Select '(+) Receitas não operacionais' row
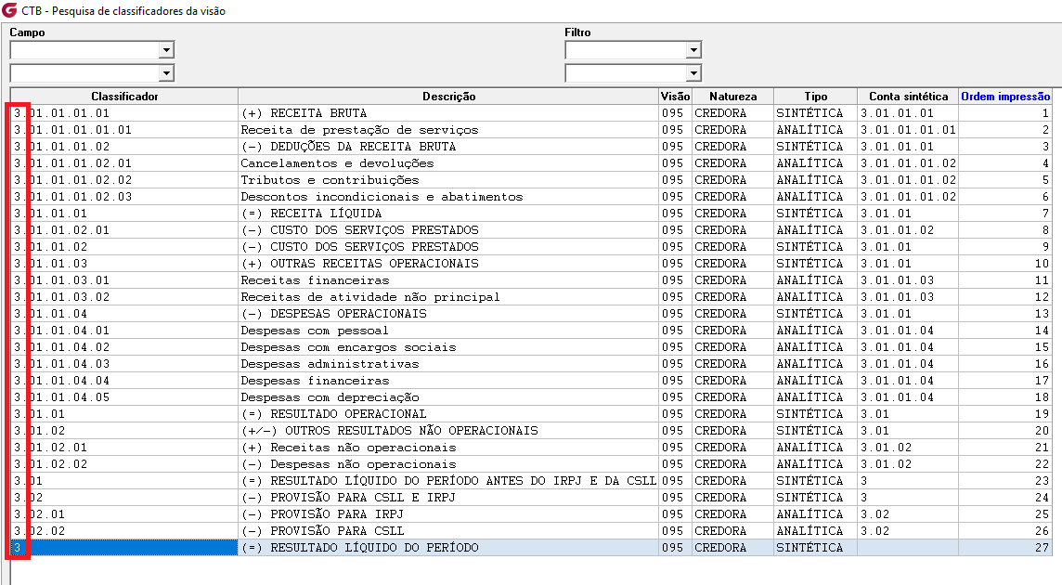1062x585 pixels. tap(531, 448)
